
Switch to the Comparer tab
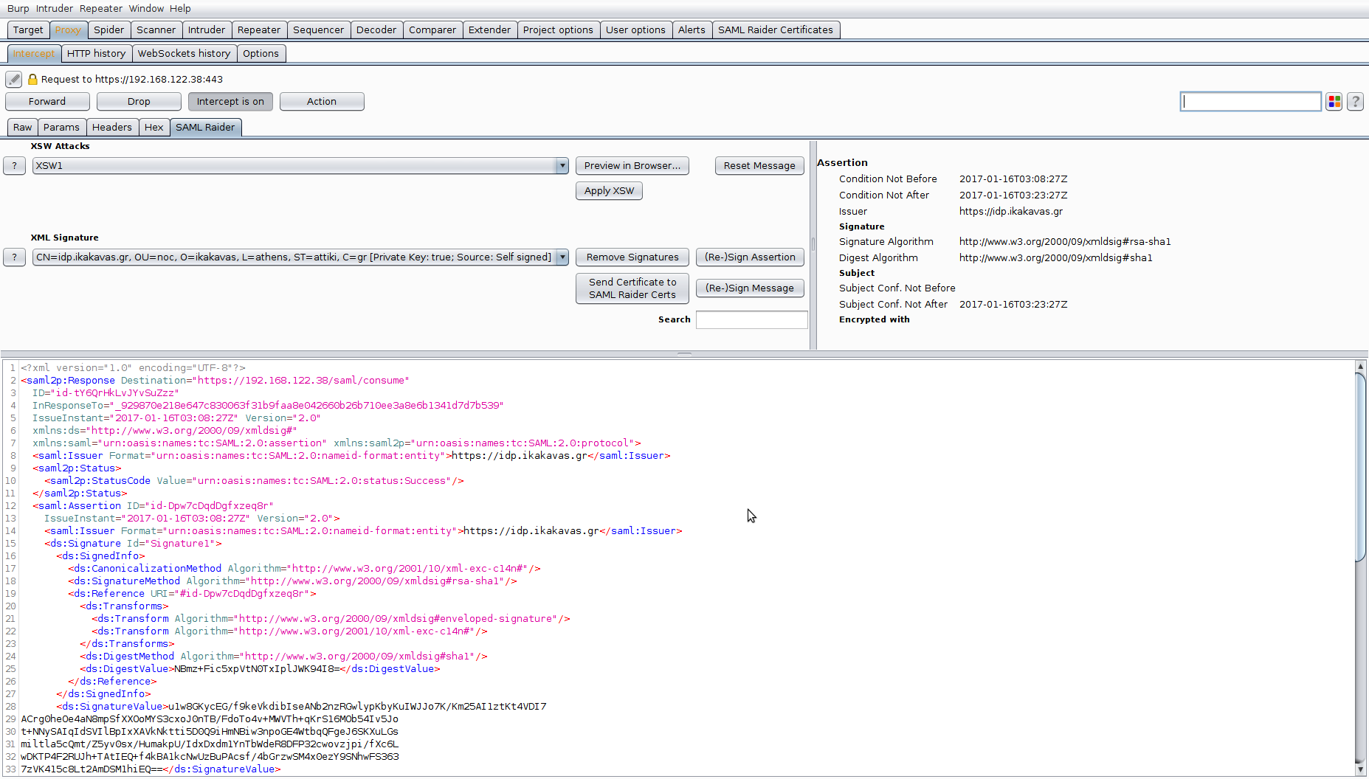[x=432, y=30]
